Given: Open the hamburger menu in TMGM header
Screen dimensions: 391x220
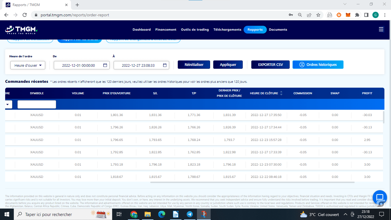Looking at the screenshot, I should tap(381, 29).
